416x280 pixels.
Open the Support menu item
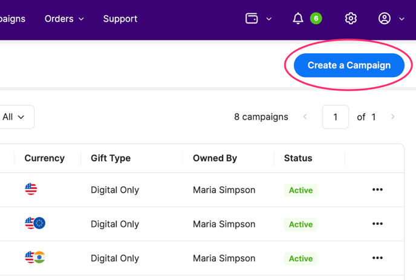pos(120,19)
